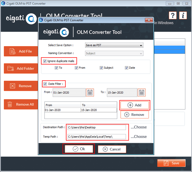Uncheck the To duplicate criteria checkbox
Image resolution: width=192 pixels, height=172 pixels.
tap(56, 68)
